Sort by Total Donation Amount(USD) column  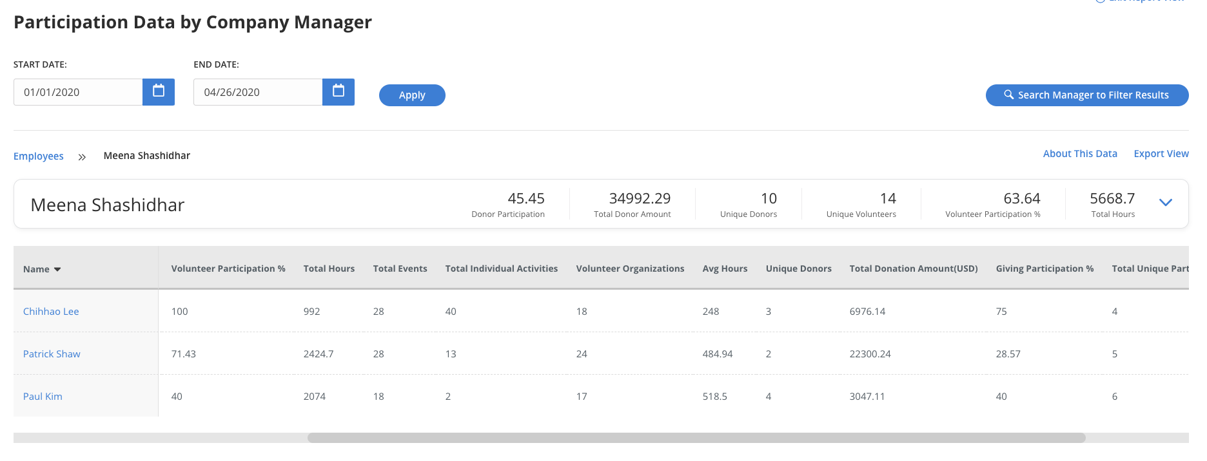913,268
